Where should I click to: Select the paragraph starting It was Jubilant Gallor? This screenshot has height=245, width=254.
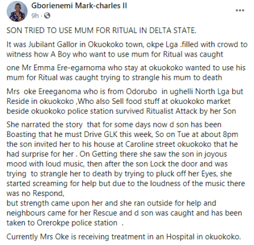click(127, 49)
